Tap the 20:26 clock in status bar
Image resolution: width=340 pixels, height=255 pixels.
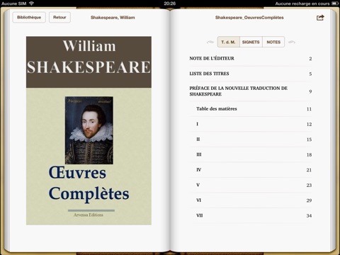point(170,4)
